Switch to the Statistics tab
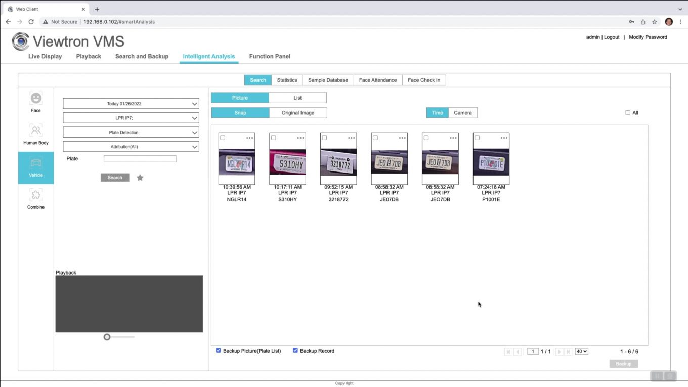Viewport: 688px width, 387px height. (287, 80)
